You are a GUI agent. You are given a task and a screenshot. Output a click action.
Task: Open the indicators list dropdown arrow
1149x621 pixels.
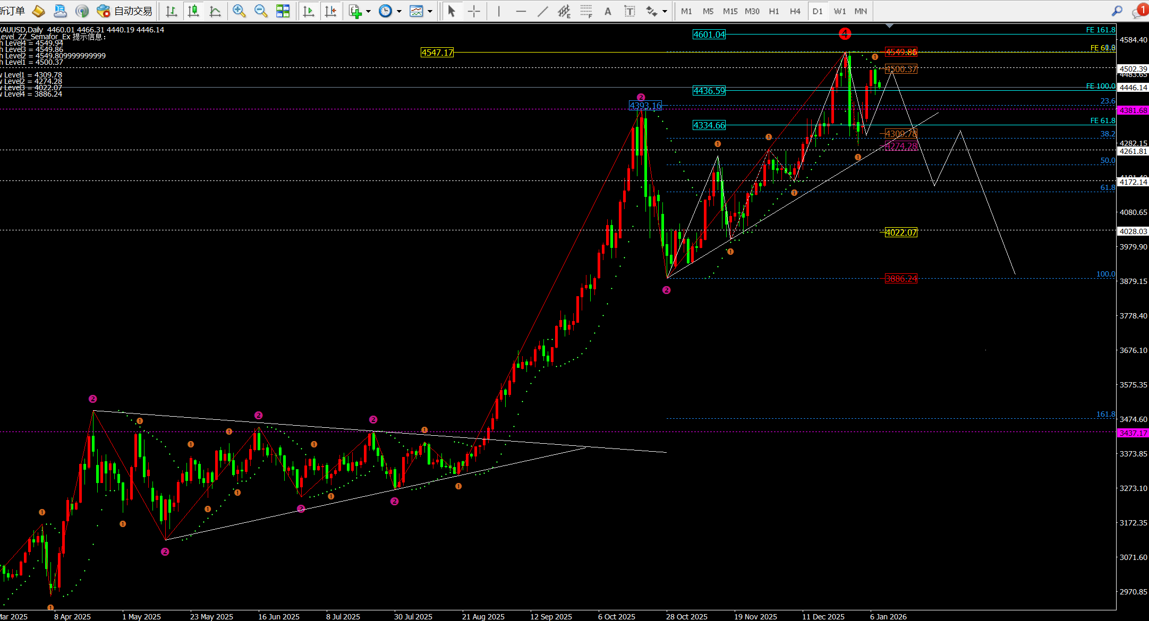tap(368, 11)
